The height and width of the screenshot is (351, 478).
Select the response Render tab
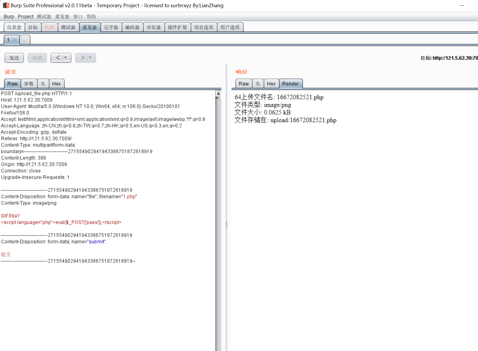pyautogui.click(x=291, y=84)
